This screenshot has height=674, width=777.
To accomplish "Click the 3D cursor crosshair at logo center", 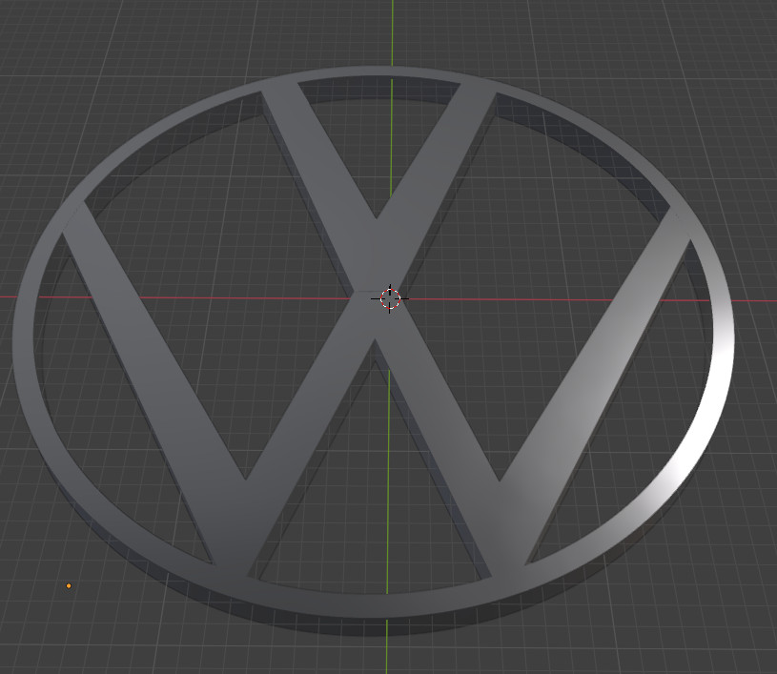I will pos(389,298).
